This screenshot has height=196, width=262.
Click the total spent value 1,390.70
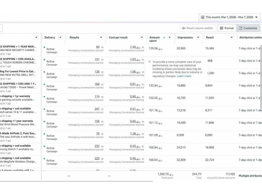[x=165, y=174]
